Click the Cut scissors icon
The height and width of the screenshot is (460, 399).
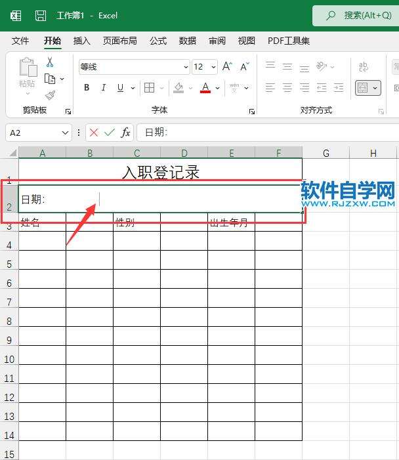tap(50, 62)
